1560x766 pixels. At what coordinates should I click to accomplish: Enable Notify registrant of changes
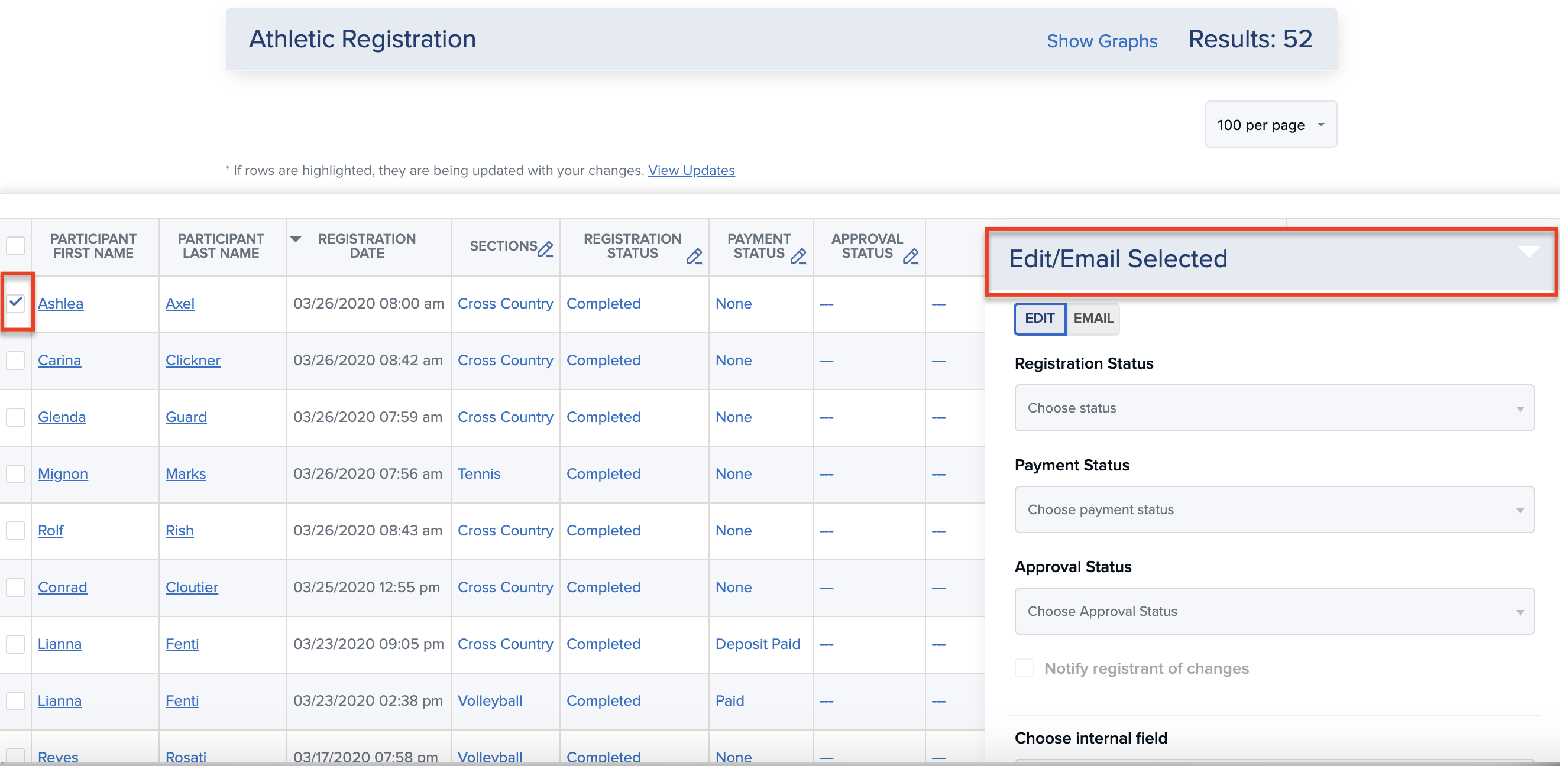coord(1024,668)
